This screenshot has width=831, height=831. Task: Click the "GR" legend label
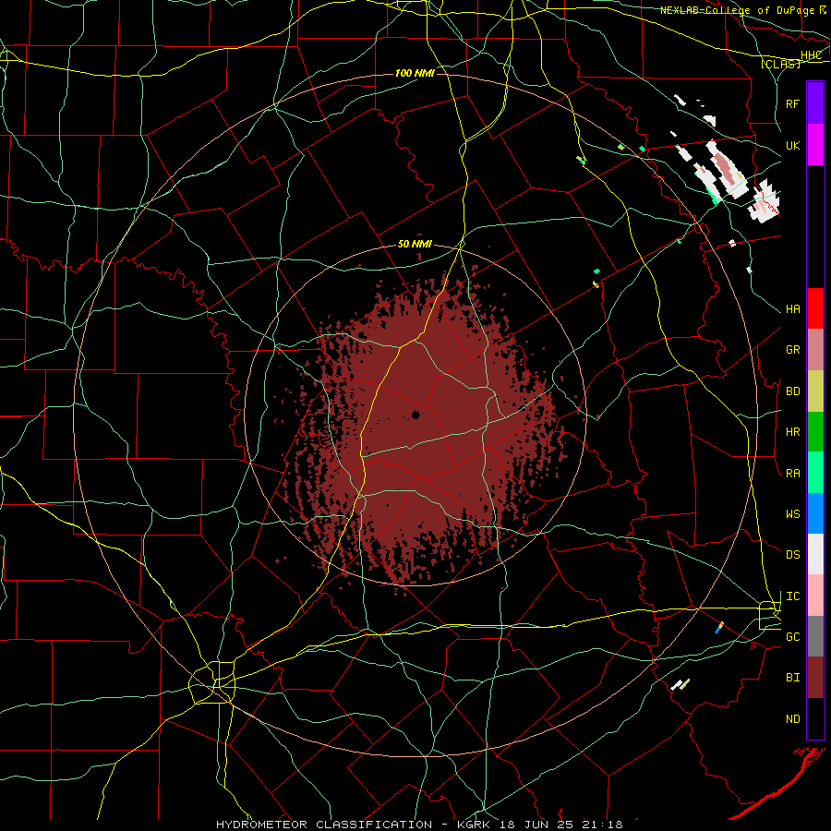(792, 350)
